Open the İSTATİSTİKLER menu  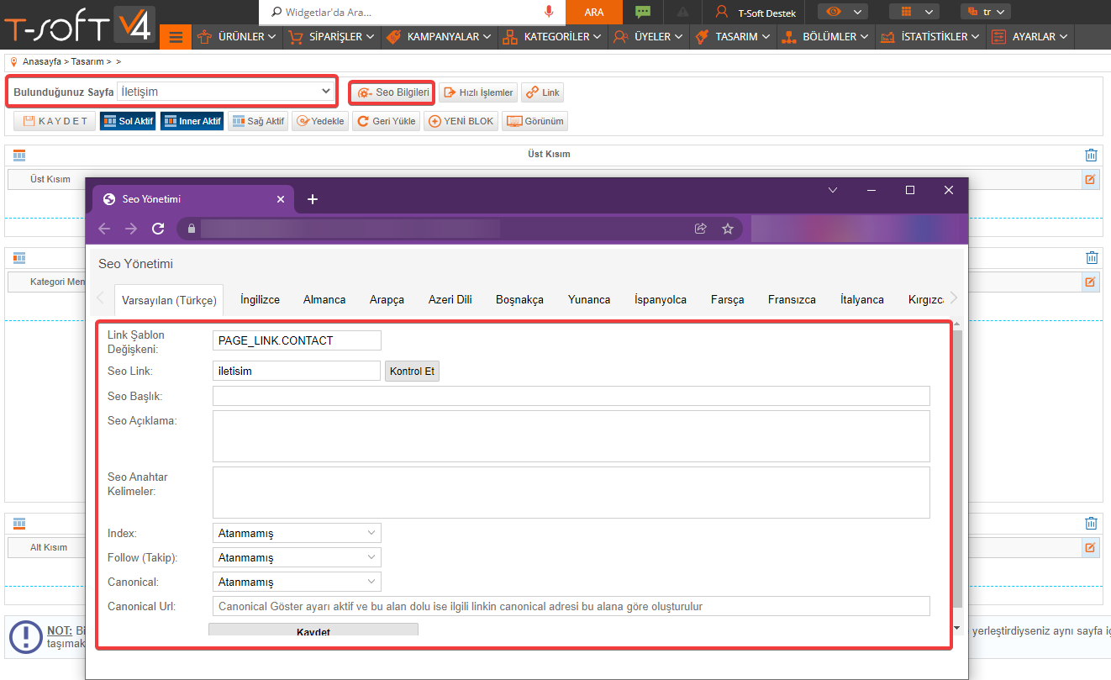coord(931,37)
